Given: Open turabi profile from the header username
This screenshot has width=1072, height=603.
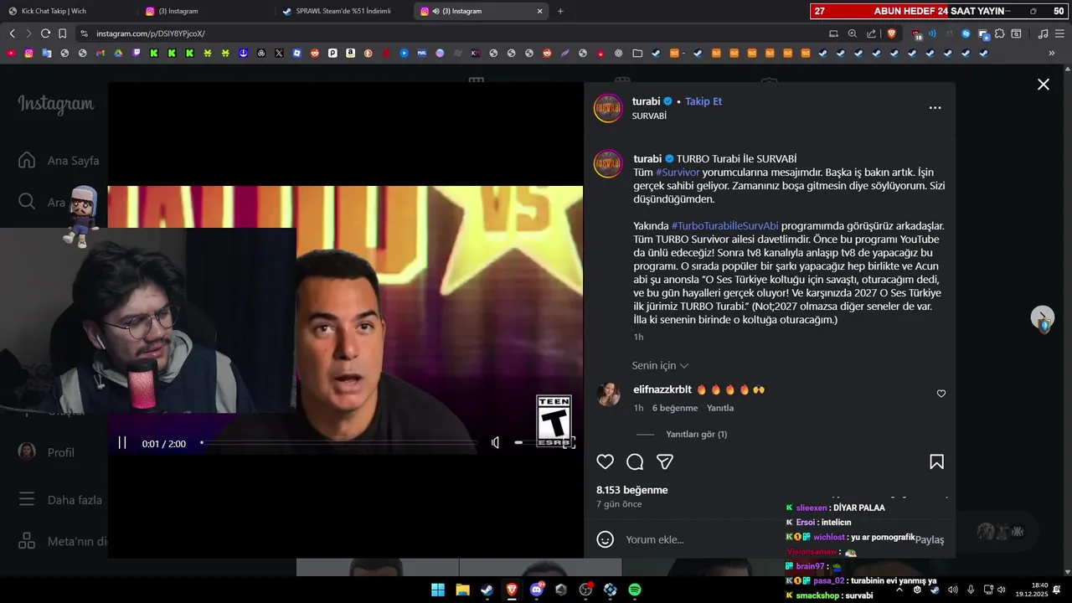Looking at the screenshot, I should tap(646, 101).
